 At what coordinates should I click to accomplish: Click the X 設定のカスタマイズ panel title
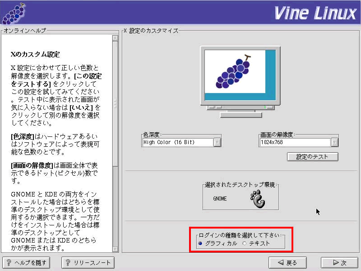(x=151, y=31)
